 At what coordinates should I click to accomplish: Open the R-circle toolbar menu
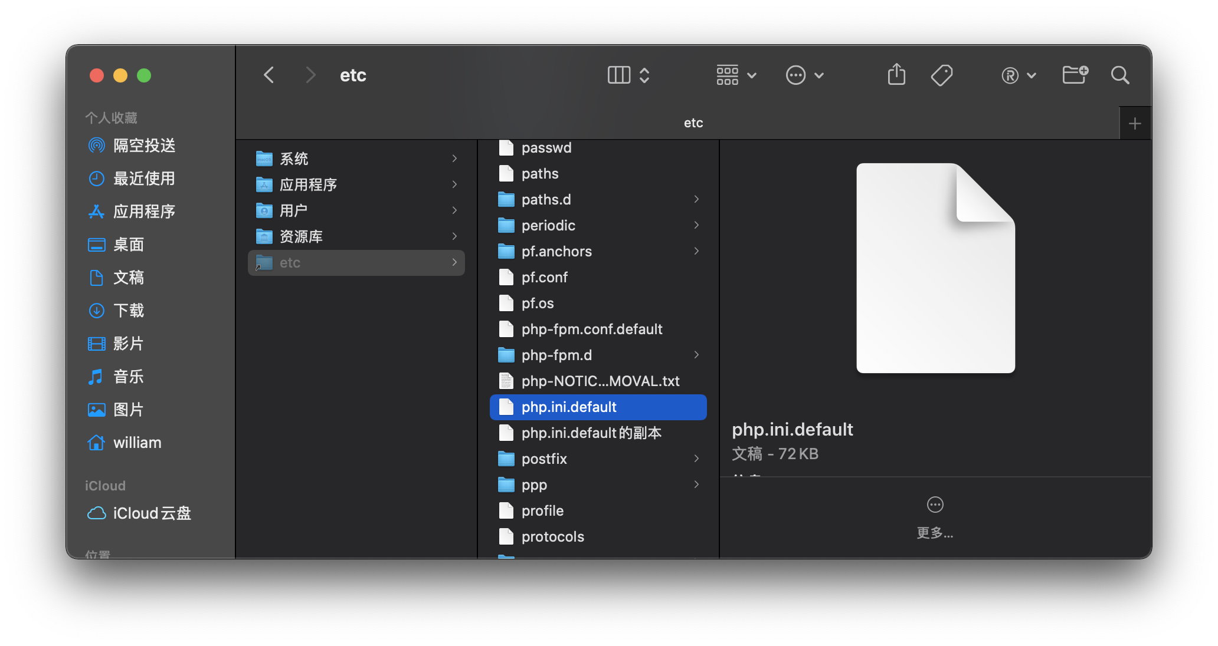[1019, 75]
